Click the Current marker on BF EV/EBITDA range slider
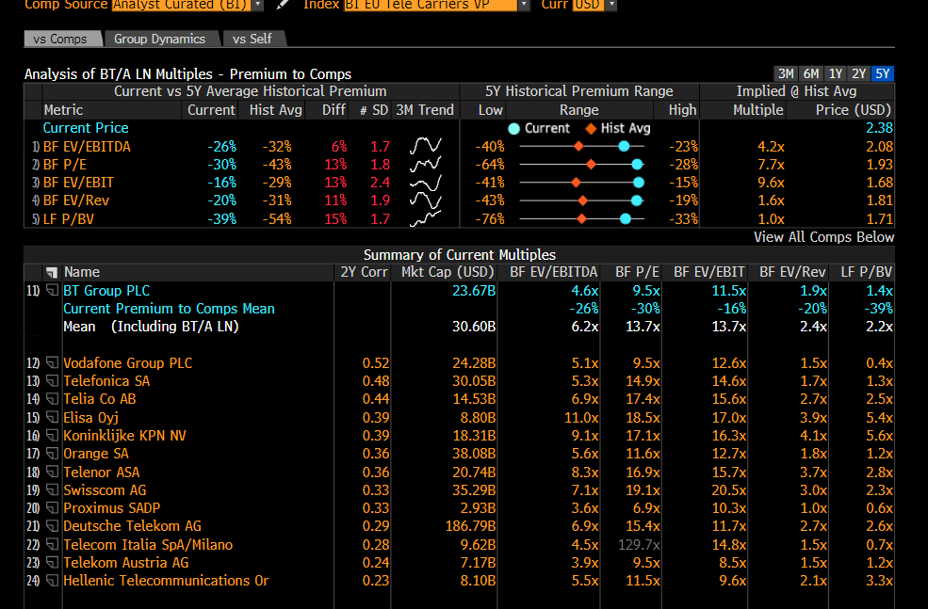Image resolution: width=928 pixels, height=609 pixels. 623,146
